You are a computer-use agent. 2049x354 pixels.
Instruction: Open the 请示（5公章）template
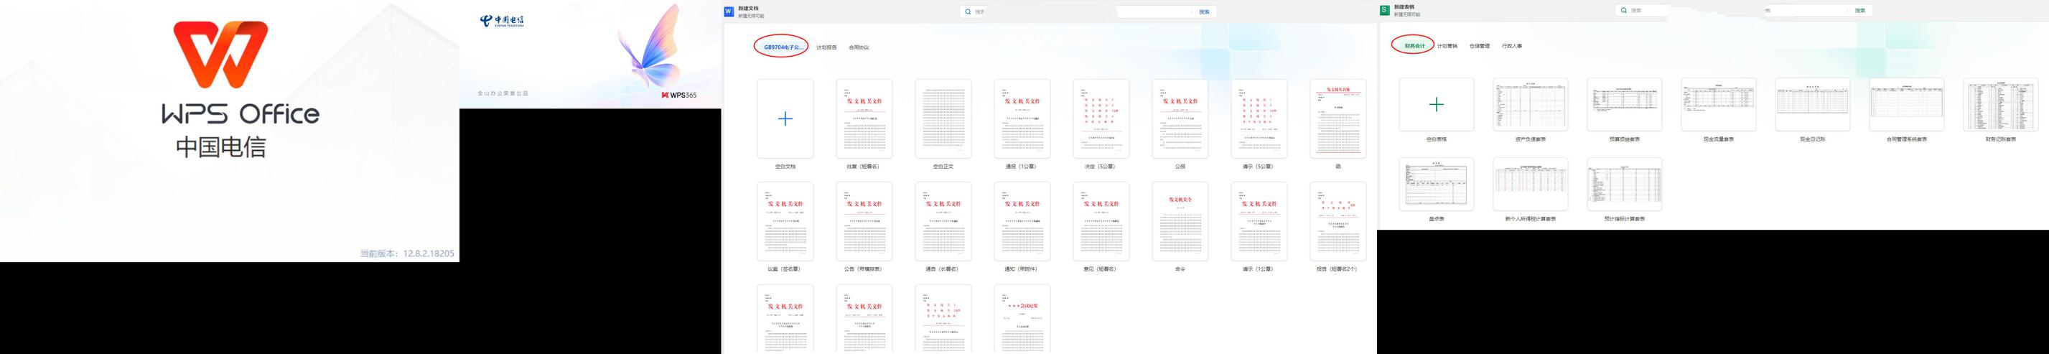[1259, 118]
